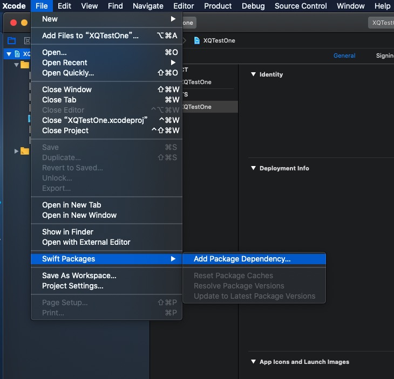Screen dimensions: 394x379
Task: Close the open File menu
Action: point(42,6)
